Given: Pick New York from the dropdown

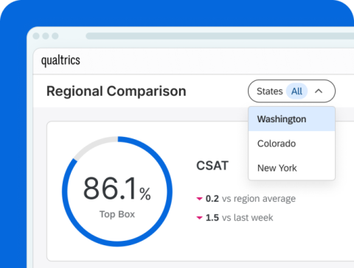Looking at the screenshot, I should 291,168.
